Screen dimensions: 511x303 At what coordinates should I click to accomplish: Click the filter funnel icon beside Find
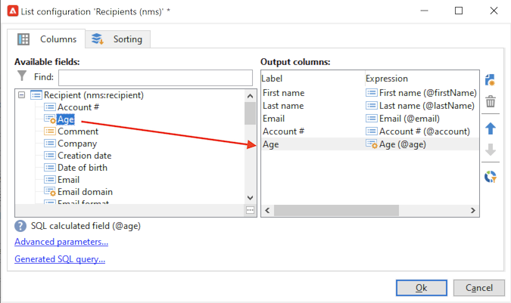[x=22, y=76]
